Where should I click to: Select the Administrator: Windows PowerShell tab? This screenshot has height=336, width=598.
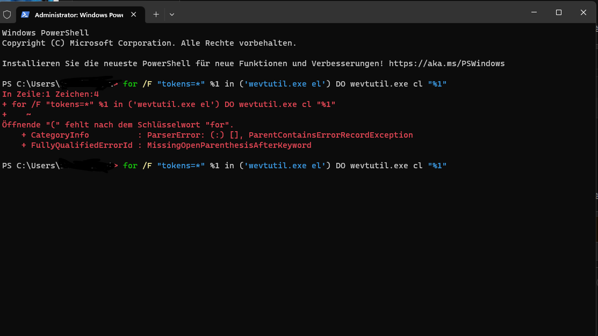pos(78,15)
